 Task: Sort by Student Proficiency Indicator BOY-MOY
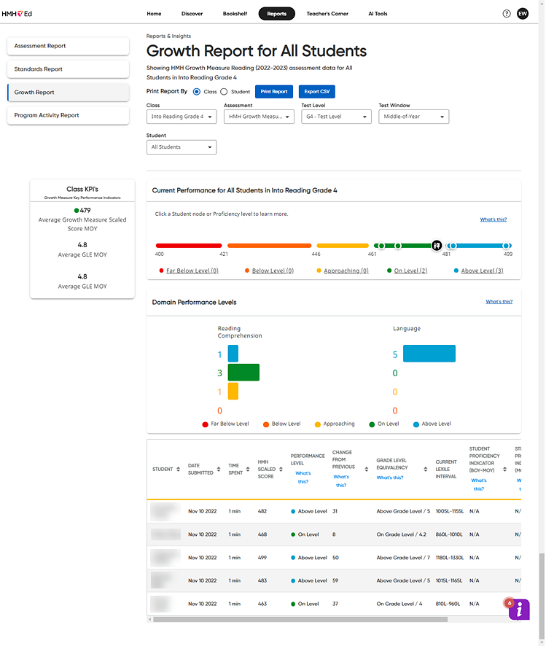pyautogui.click(x=505, y=470)
